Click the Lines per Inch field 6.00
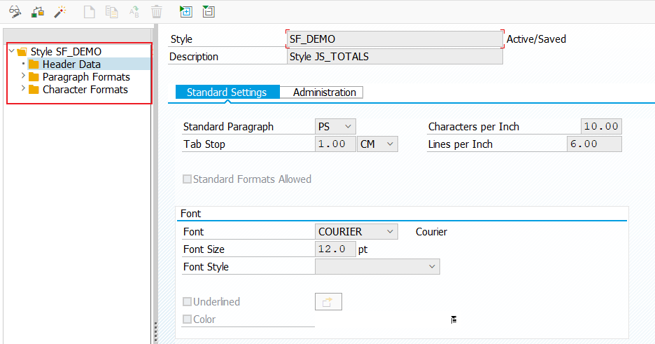Image resolution: width=655 pixels, height=344 pixels. pyautogui.click(x=594, y=144)
